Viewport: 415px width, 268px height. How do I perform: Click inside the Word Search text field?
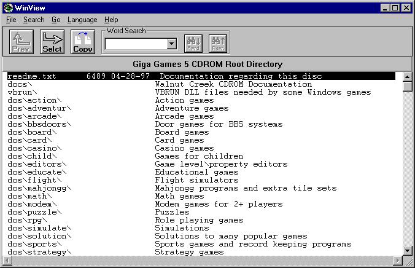(136, 44)
